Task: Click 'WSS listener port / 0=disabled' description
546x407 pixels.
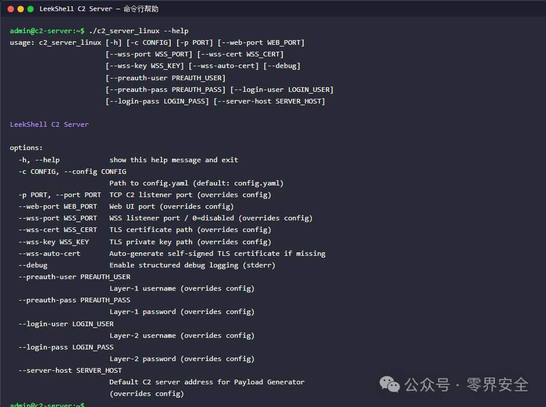Action: click(172, 218)
